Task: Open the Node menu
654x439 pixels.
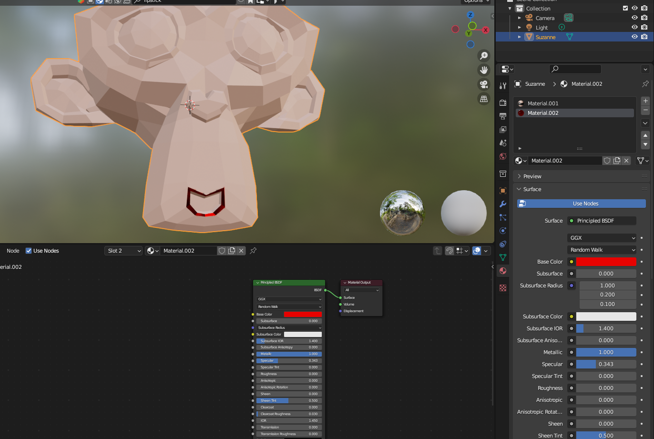Action: coord(13,251)
